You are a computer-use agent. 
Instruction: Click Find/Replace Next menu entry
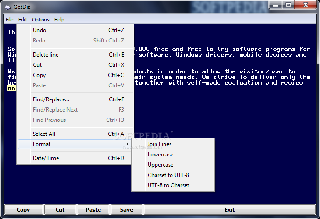point(75,110)
